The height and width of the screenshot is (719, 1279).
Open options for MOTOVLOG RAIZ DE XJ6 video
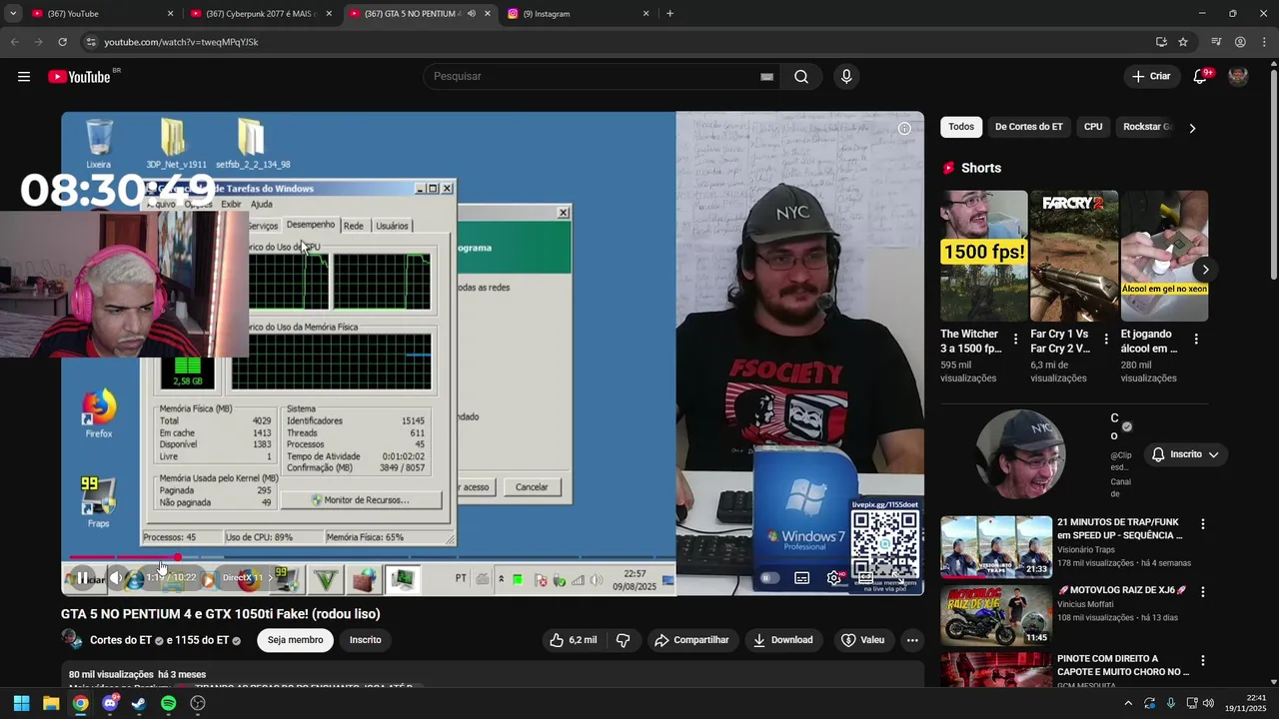(x=1203, y=592)
